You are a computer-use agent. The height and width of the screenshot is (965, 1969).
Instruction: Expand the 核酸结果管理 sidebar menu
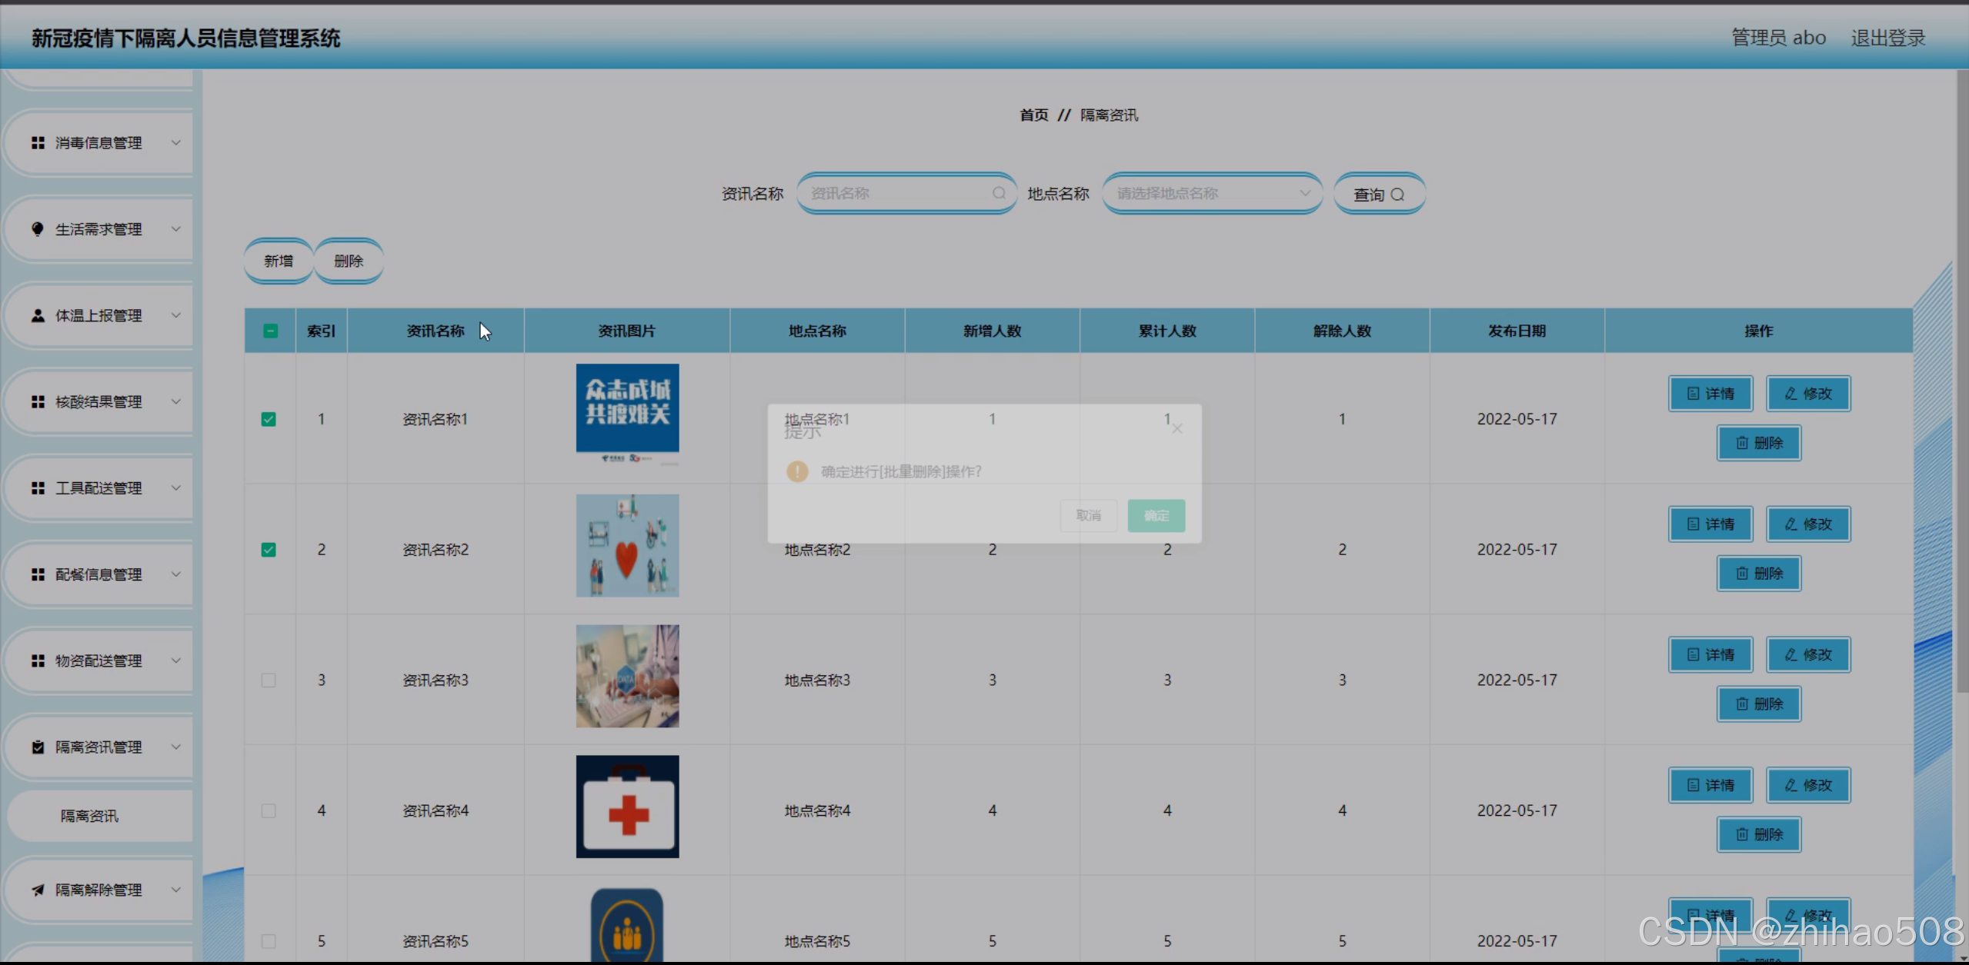click(x=98, y=402)
